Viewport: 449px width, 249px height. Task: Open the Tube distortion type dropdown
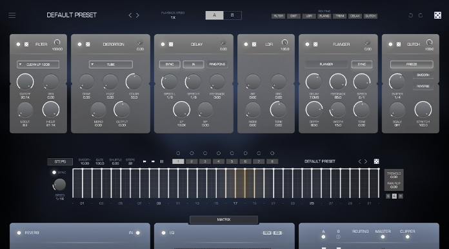point(111,65)
